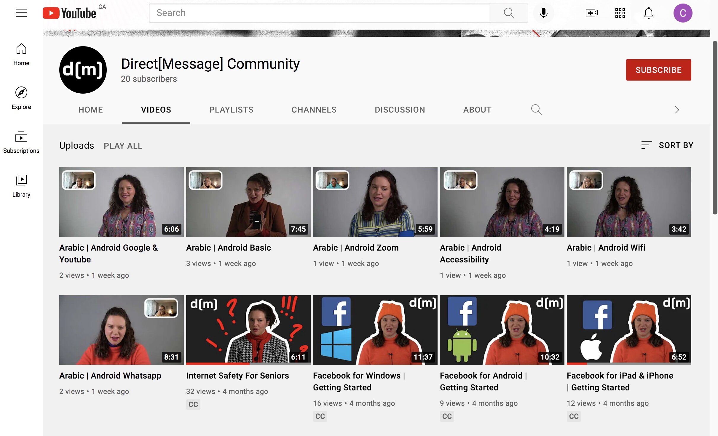718x436 pixels.
Task: Click next arrow on channel tab bar
Action: click(x=677, y=110)
